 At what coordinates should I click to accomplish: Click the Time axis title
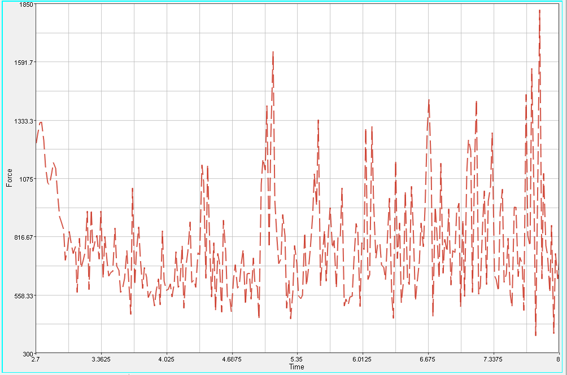(296, 367)
